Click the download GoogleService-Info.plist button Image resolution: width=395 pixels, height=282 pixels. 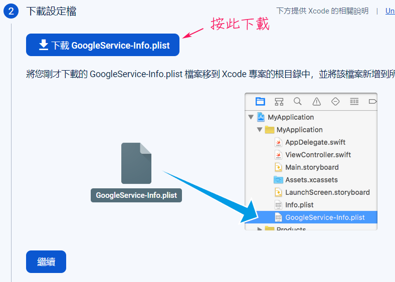[103, 45]
